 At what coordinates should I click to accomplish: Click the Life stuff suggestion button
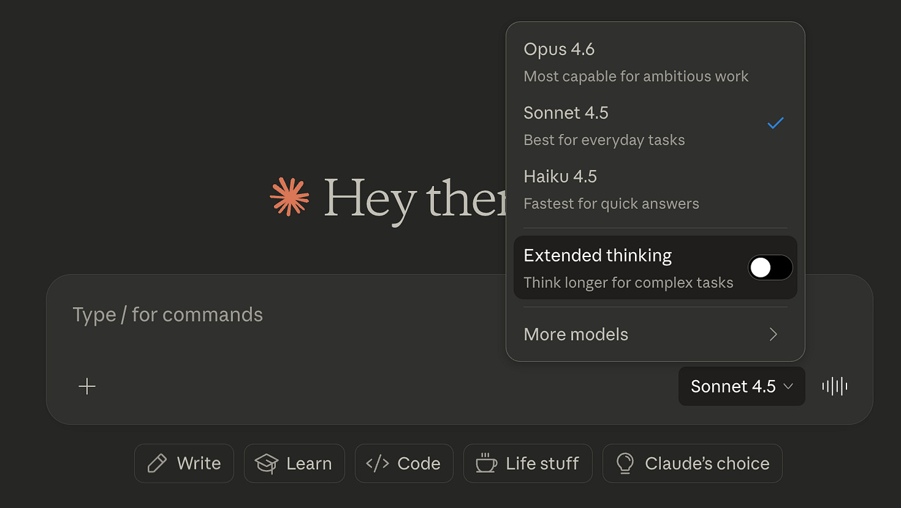528,464
